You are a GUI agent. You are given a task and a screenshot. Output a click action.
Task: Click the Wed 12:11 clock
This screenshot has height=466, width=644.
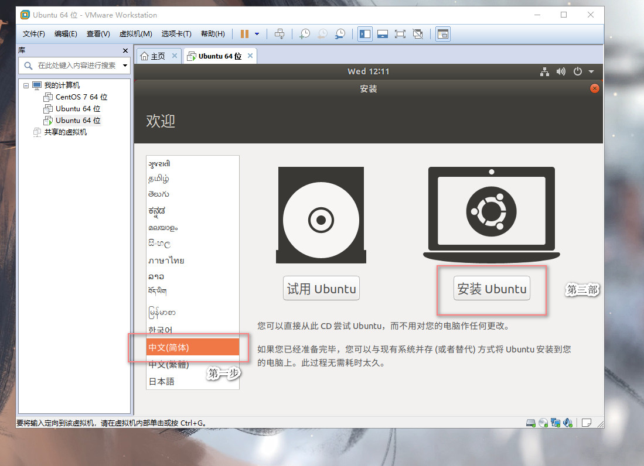(x=368, y=71)
